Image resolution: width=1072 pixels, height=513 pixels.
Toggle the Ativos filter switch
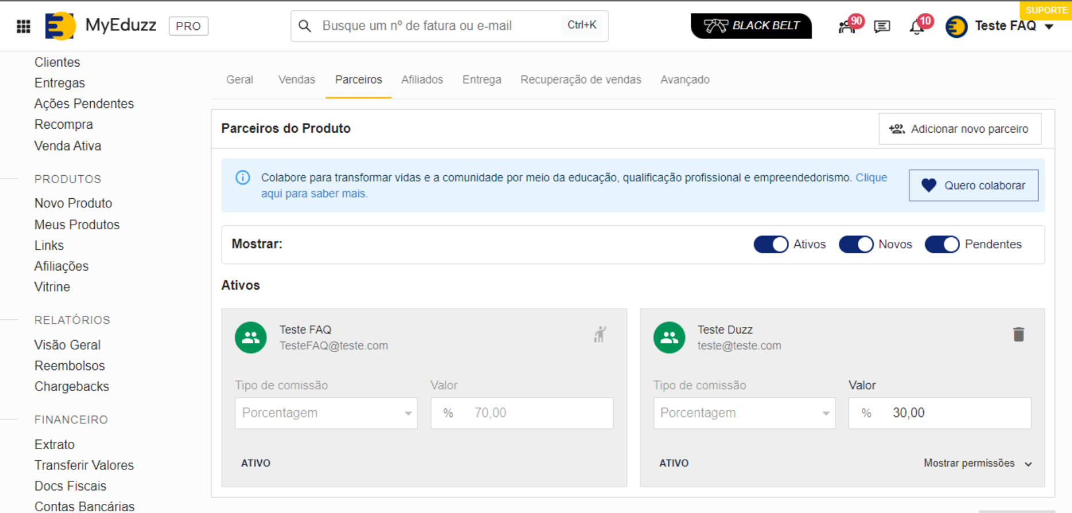(x=771, y=244)
